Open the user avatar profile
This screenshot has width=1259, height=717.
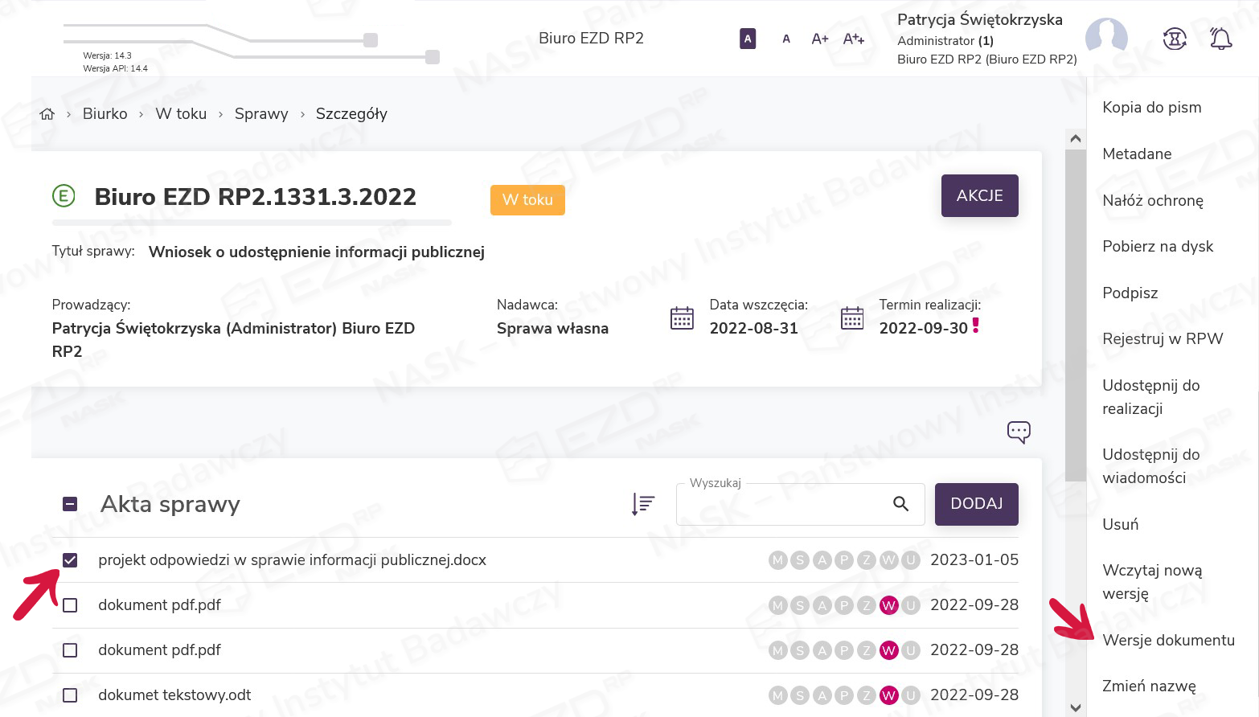click(1106, 38)
